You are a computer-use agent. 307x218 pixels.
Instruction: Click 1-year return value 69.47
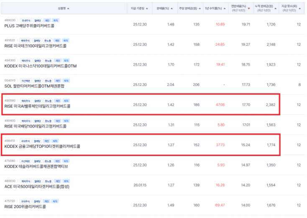pyautogui.click(x=220, y=205)
